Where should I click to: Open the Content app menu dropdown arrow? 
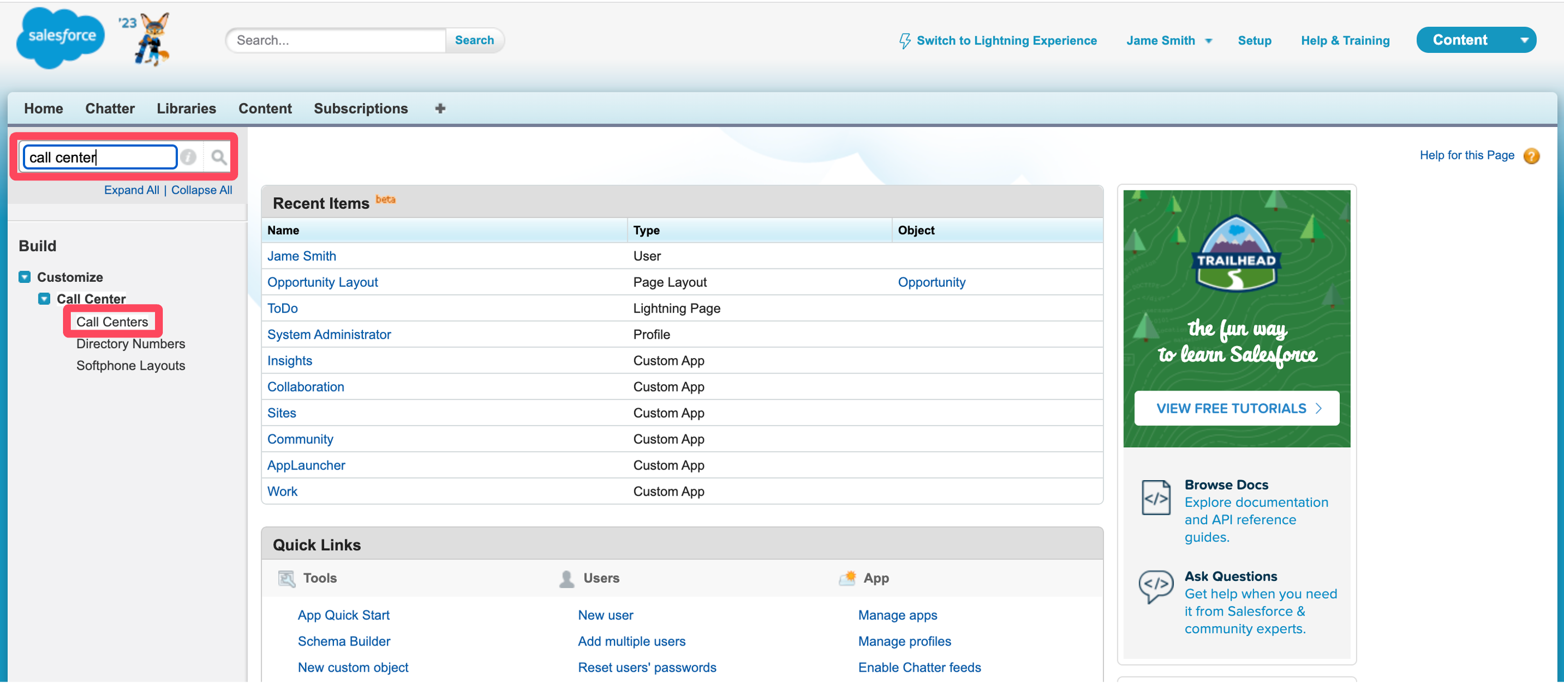coord(1523,41)
